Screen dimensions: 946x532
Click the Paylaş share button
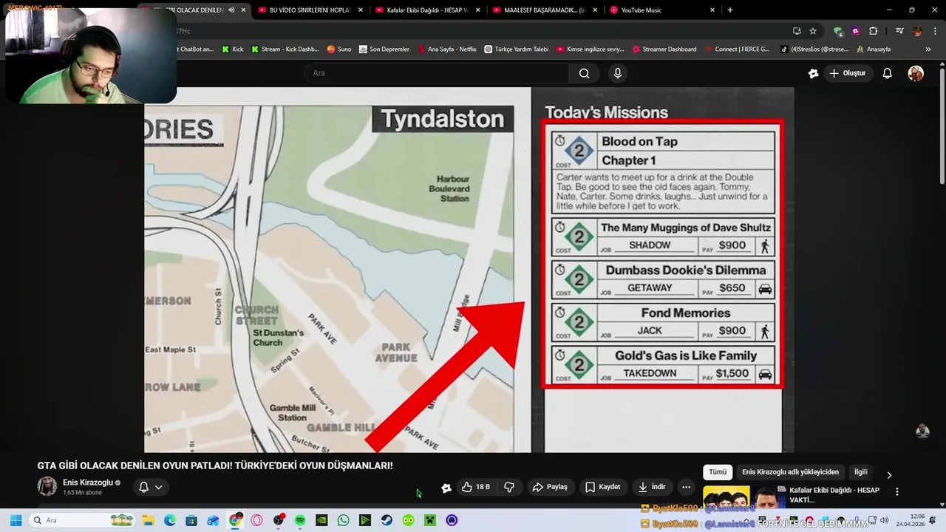click(x=550, y=487)
